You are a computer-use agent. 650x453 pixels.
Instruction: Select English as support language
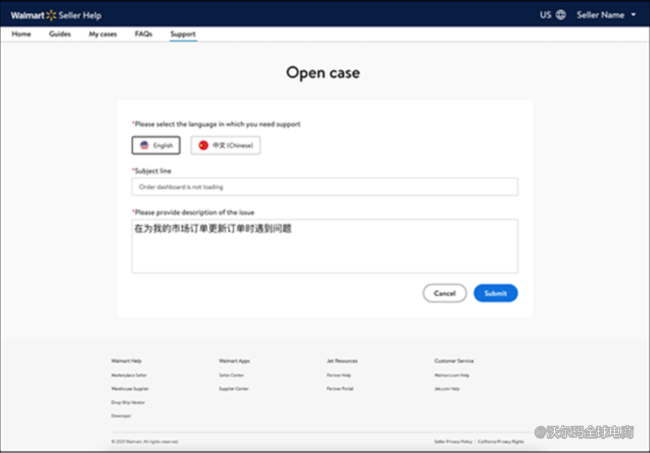(x=156, y=145)
